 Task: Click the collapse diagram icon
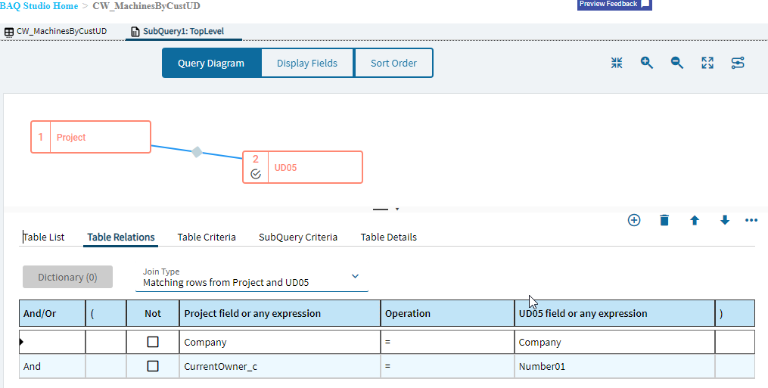[617, 64]
